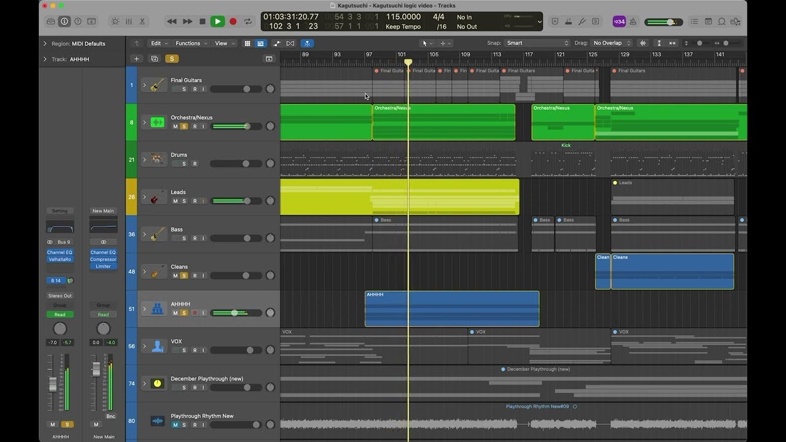Click the Bnc bounce button
786x442 pixels.
click(111, 416)
